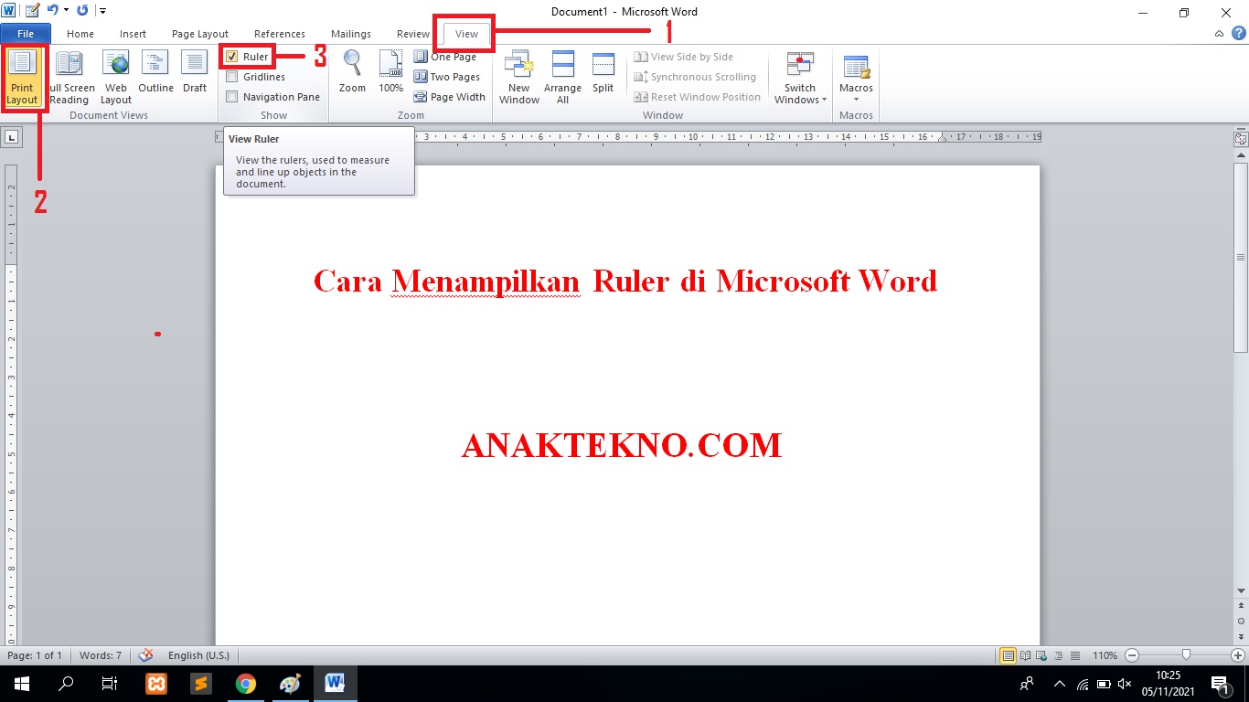Viewport: 1249px width, 702px height.
Task: Open the Home tab
Action: point(80,34)
